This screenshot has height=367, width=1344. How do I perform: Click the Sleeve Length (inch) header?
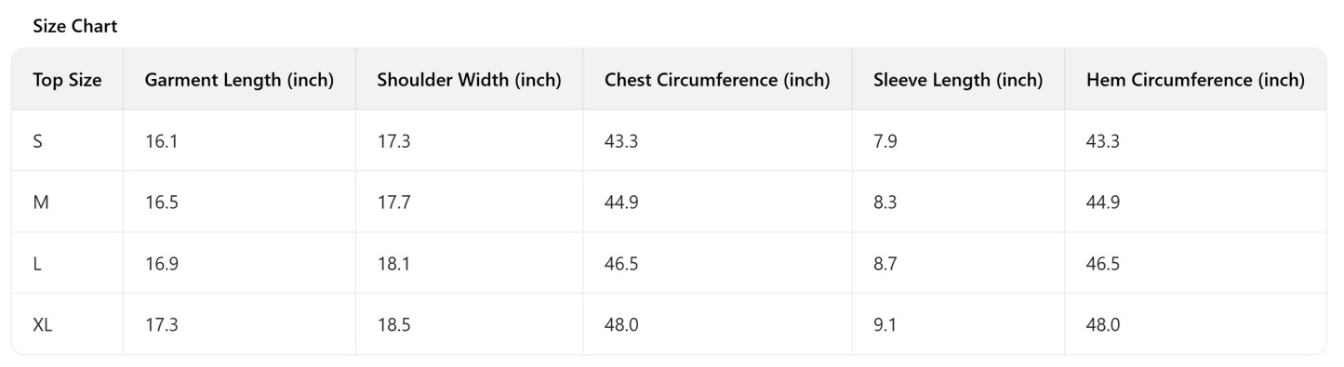coord(958,80)
